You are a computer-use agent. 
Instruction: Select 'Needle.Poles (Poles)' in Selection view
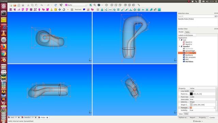(186, 19)
